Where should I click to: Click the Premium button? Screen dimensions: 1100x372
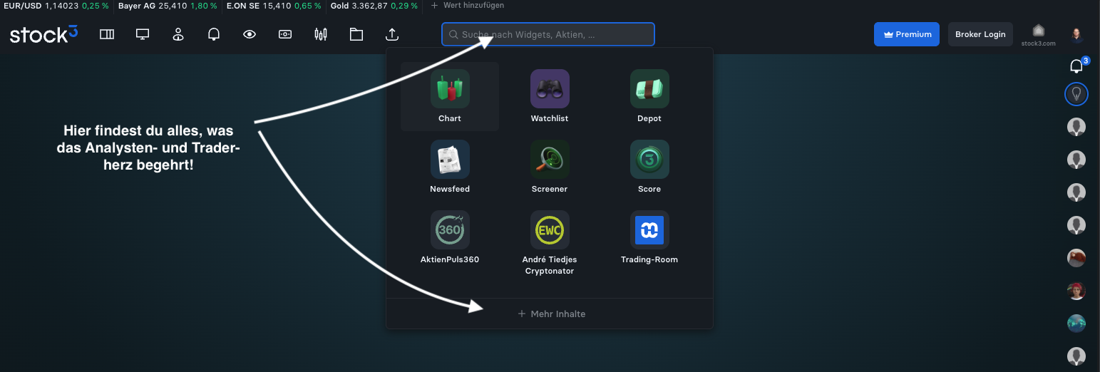pyautogui.click(x=907, y=34)
